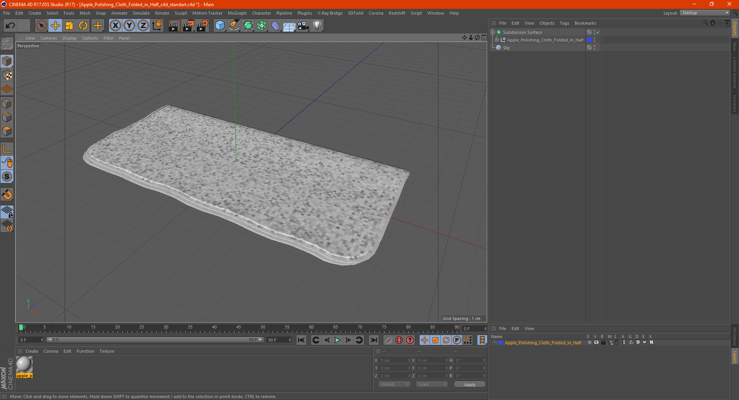This screenshot has width=739, height=400.
Task: Open the deformer objects palette
Action: [276, 26]
